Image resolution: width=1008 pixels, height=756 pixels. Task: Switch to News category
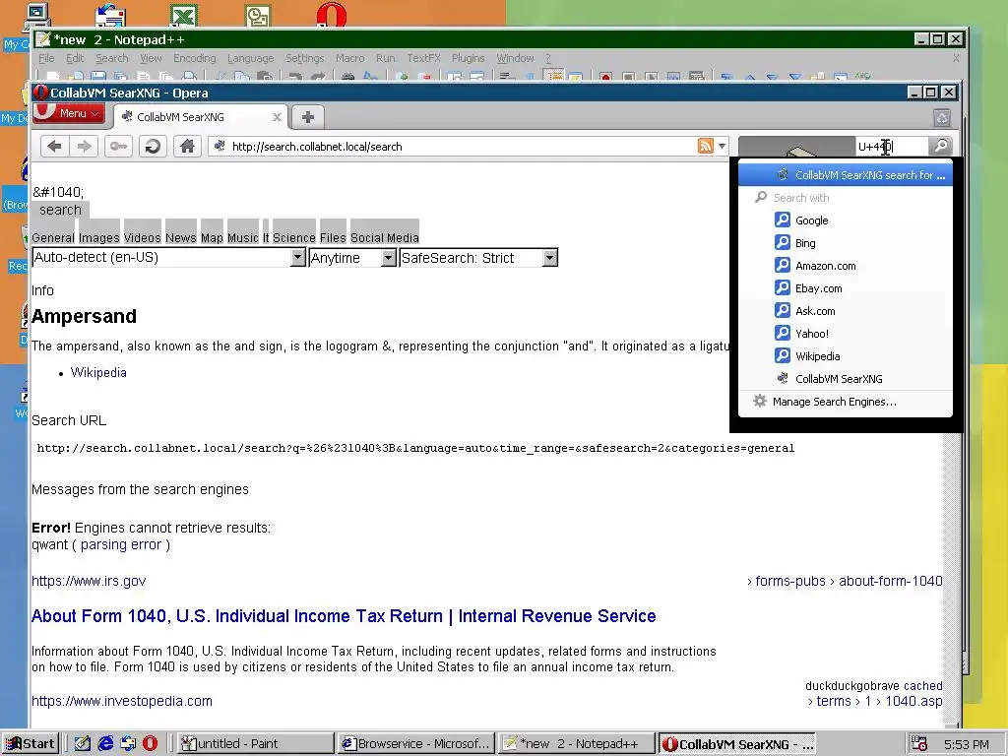pyautogui.click(x=181, y=238)
